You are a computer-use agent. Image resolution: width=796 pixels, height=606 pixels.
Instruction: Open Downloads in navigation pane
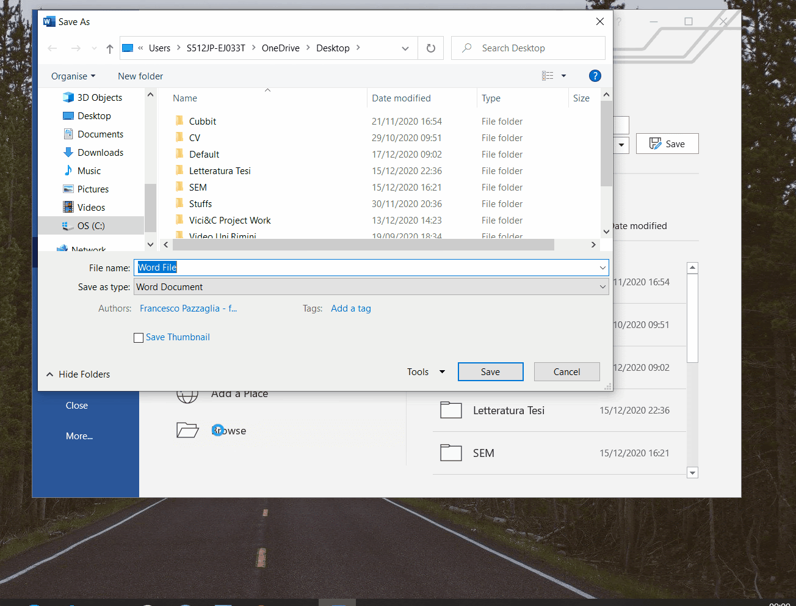[x=93, y=153]
